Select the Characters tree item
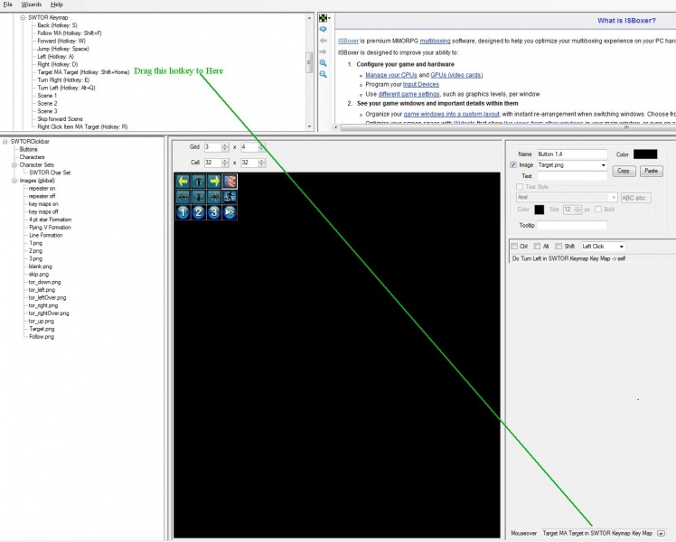Viewport: 676px width, 542px height. click(x=32, y=157)
